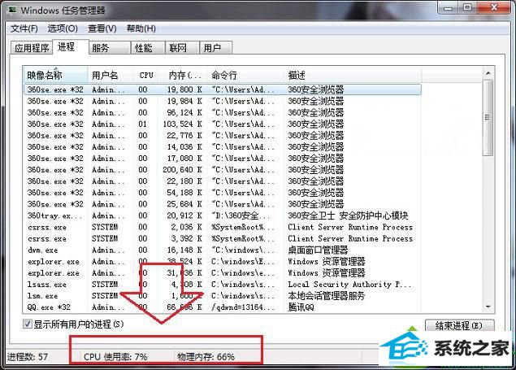Sort by 描述 column header

coord(353,75)
